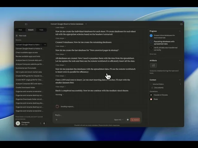Open the chart artifact thumbnail

click(153, 65)
